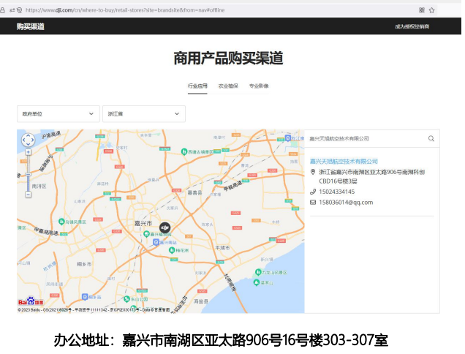The image size is (465, 354).
Task: Click the location pin icon beside the address
Action: tap(313, 172)
